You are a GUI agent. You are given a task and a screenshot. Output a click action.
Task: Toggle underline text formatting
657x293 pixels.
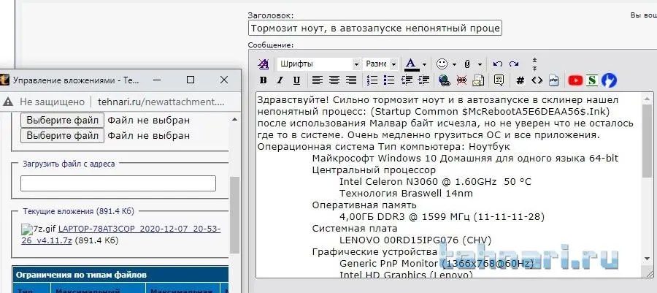click(x=296, y=80)
